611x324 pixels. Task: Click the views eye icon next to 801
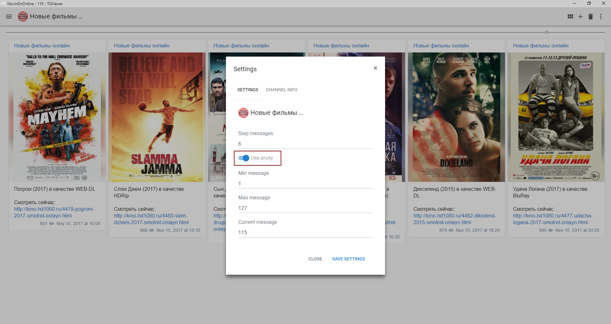tap(52, 224)
